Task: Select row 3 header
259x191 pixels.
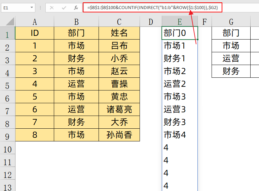Action: pos(7,59)
